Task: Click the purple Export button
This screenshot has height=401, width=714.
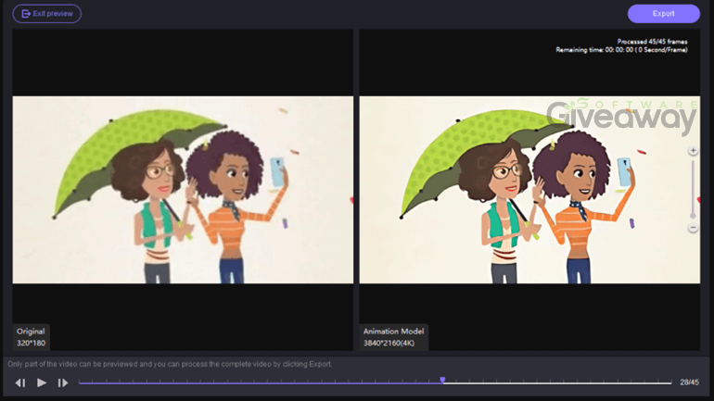Action: click(663, 14)
